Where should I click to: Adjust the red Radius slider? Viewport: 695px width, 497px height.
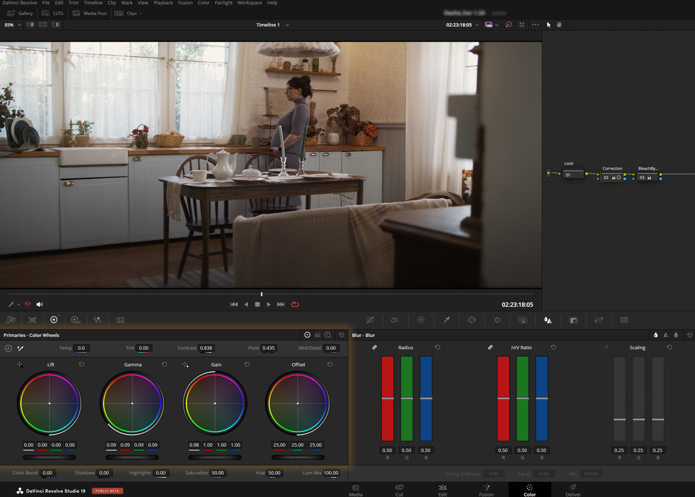(387, 399)
